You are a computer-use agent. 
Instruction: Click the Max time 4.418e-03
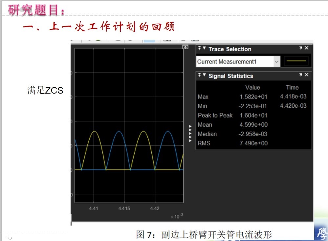[293, 97]
